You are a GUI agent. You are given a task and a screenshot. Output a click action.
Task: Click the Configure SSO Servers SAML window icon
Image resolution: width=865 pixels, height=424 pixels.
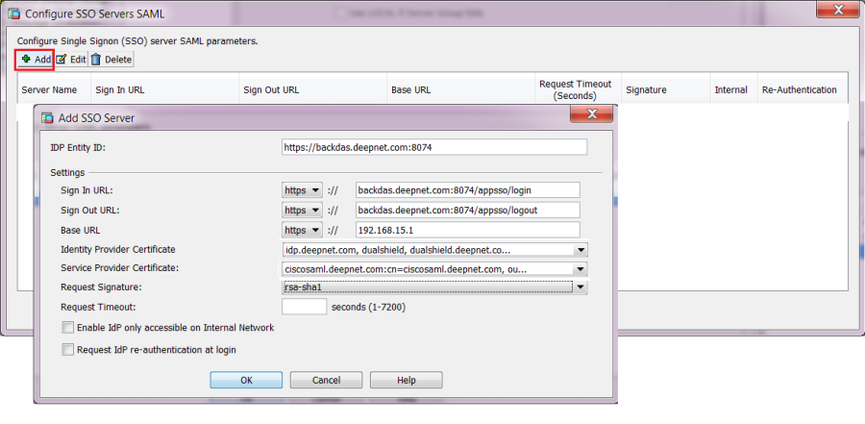(x=14, y=13)
